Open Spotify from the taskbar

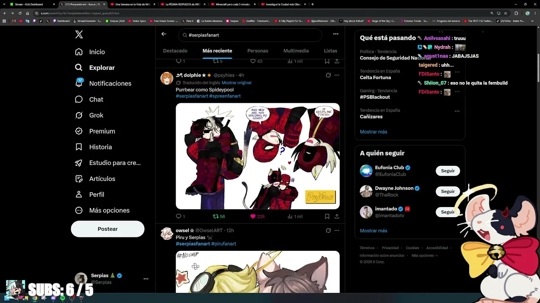pos(62,298)
